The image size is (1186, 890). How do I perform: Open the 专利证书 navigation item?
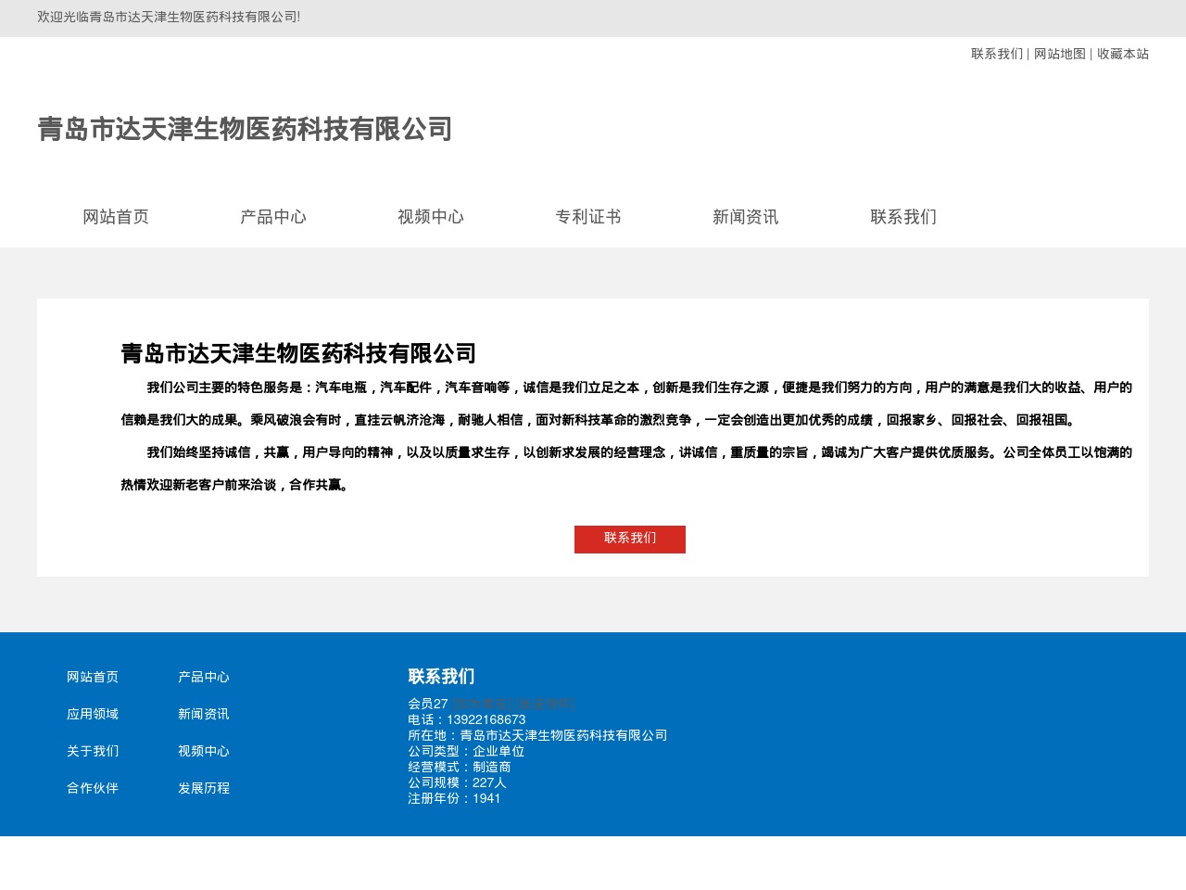coord(588,217)
